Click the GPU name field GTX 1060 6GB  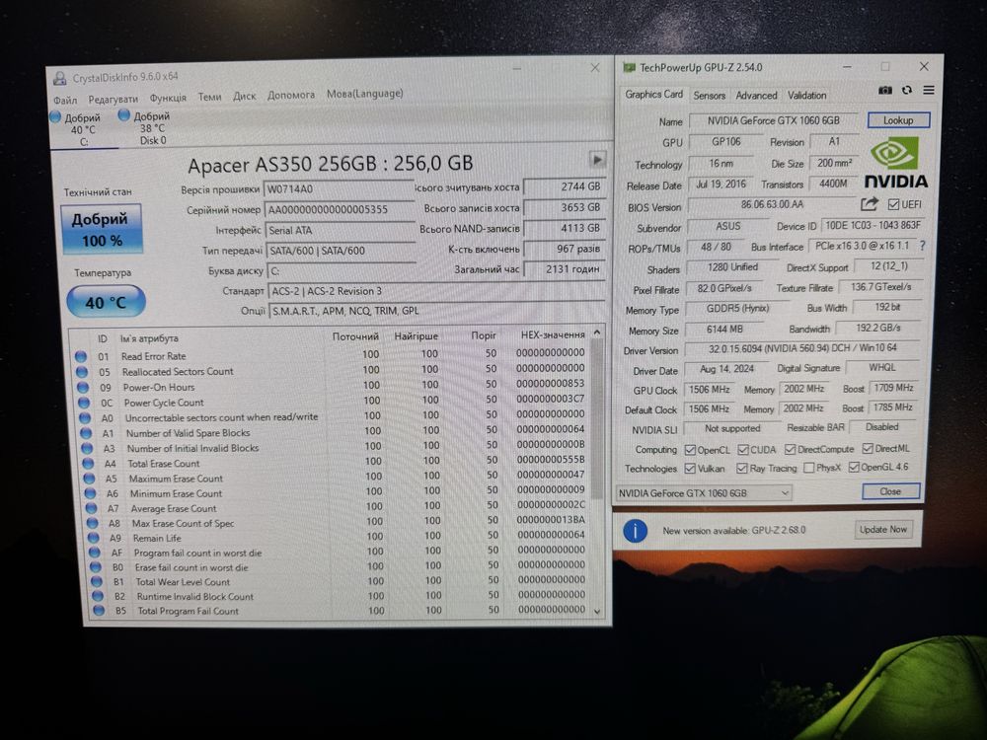(774, 120)
